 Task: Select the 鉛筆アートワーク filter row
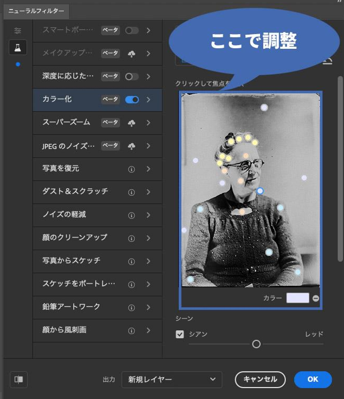point(98,307)
